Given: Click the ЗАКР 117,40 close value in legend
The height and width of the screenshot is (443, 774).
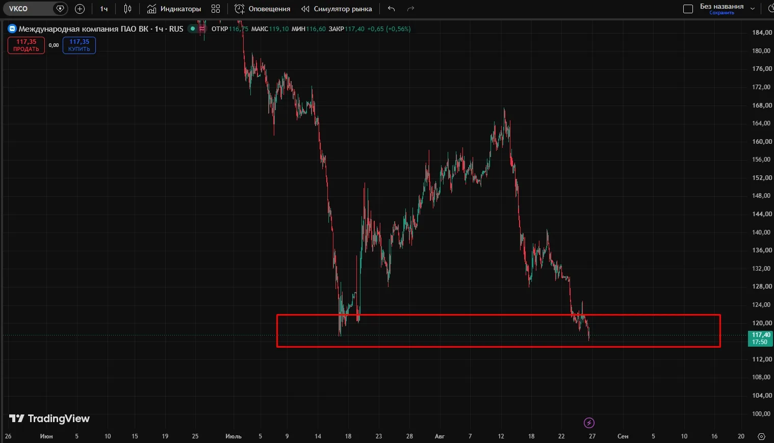Looking at the screenshot, I should point(347,29).
